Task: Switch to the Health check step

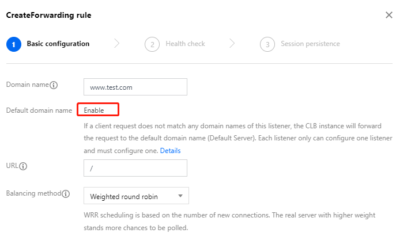Action: click(x=185, y=44)
